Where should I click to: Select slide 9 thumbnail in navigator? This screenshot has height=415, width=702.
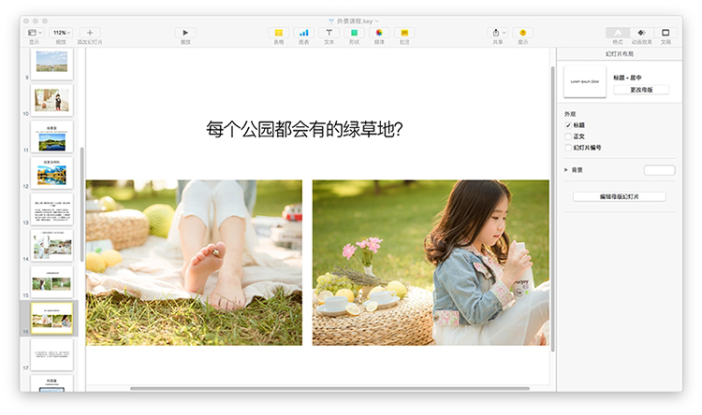[51, 63]
